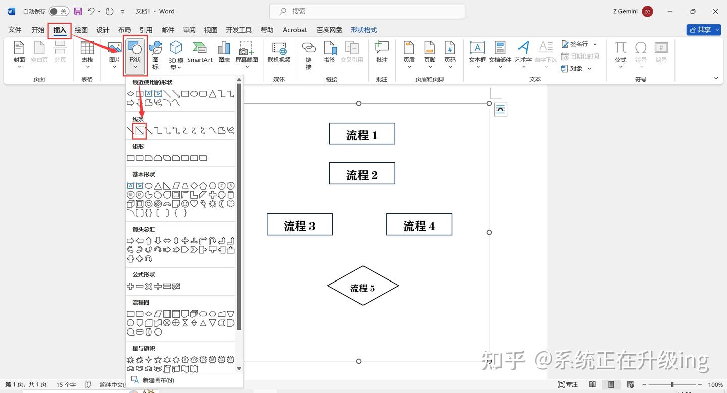Open the 公式 equation tool
This screenshot has height=393, width=727.
pos(620,53)
